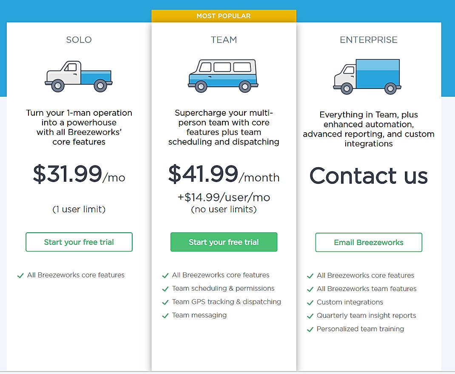Click the green Start your free trial button
The height and width of the screenshot is (374, 455).
click(224, 242)
